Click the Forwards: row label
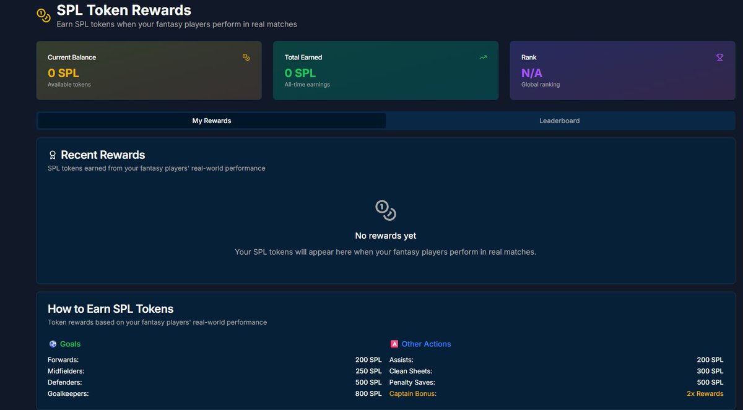Viewport: 743px width, 410px height. pos(63,360)
